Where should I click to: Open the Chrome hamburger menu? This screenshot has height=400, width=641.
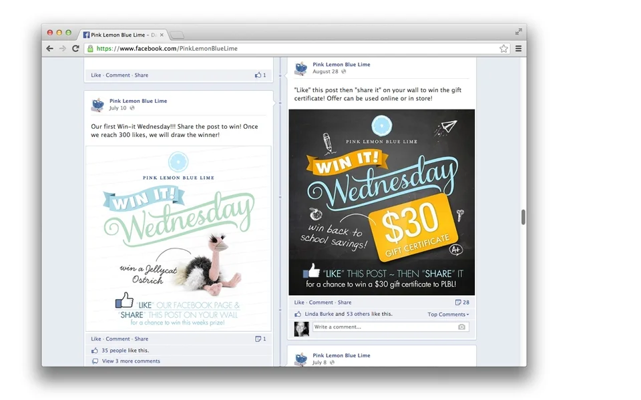(518, 49)
